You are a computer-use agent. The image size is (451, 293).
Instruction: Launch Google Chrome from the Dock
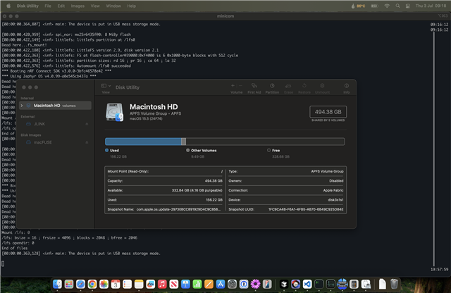pyautogui.click(x=92, y=284)
